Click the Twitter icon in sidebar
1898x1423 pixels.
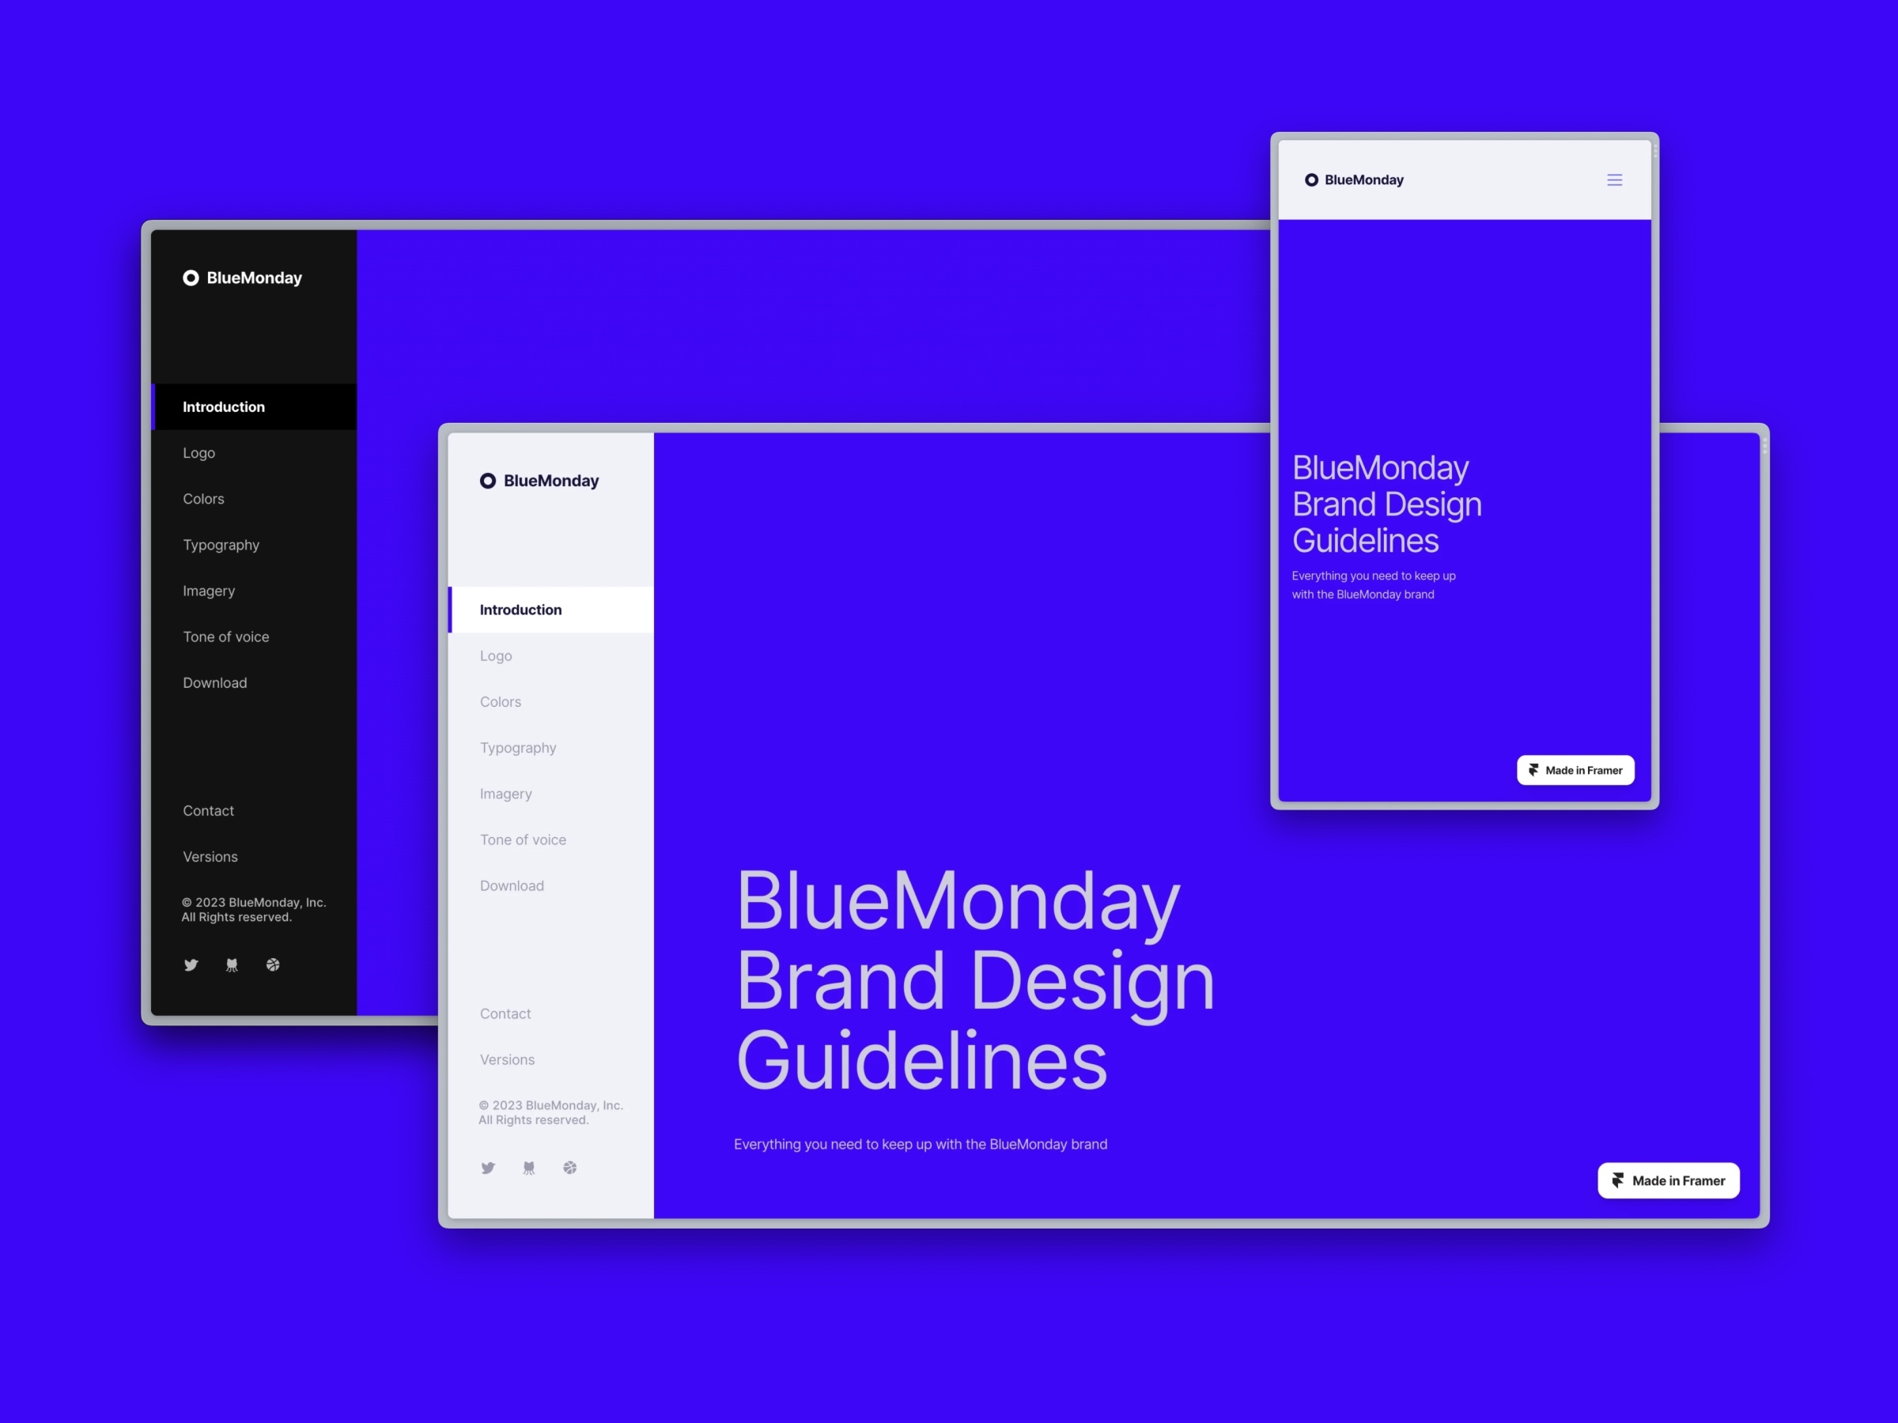coord(191,964)
